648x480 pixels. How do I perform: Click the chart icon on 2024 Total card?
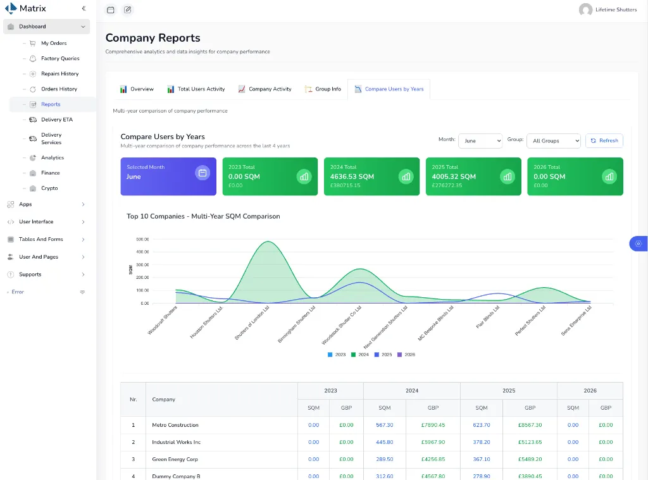pos(406,177)
